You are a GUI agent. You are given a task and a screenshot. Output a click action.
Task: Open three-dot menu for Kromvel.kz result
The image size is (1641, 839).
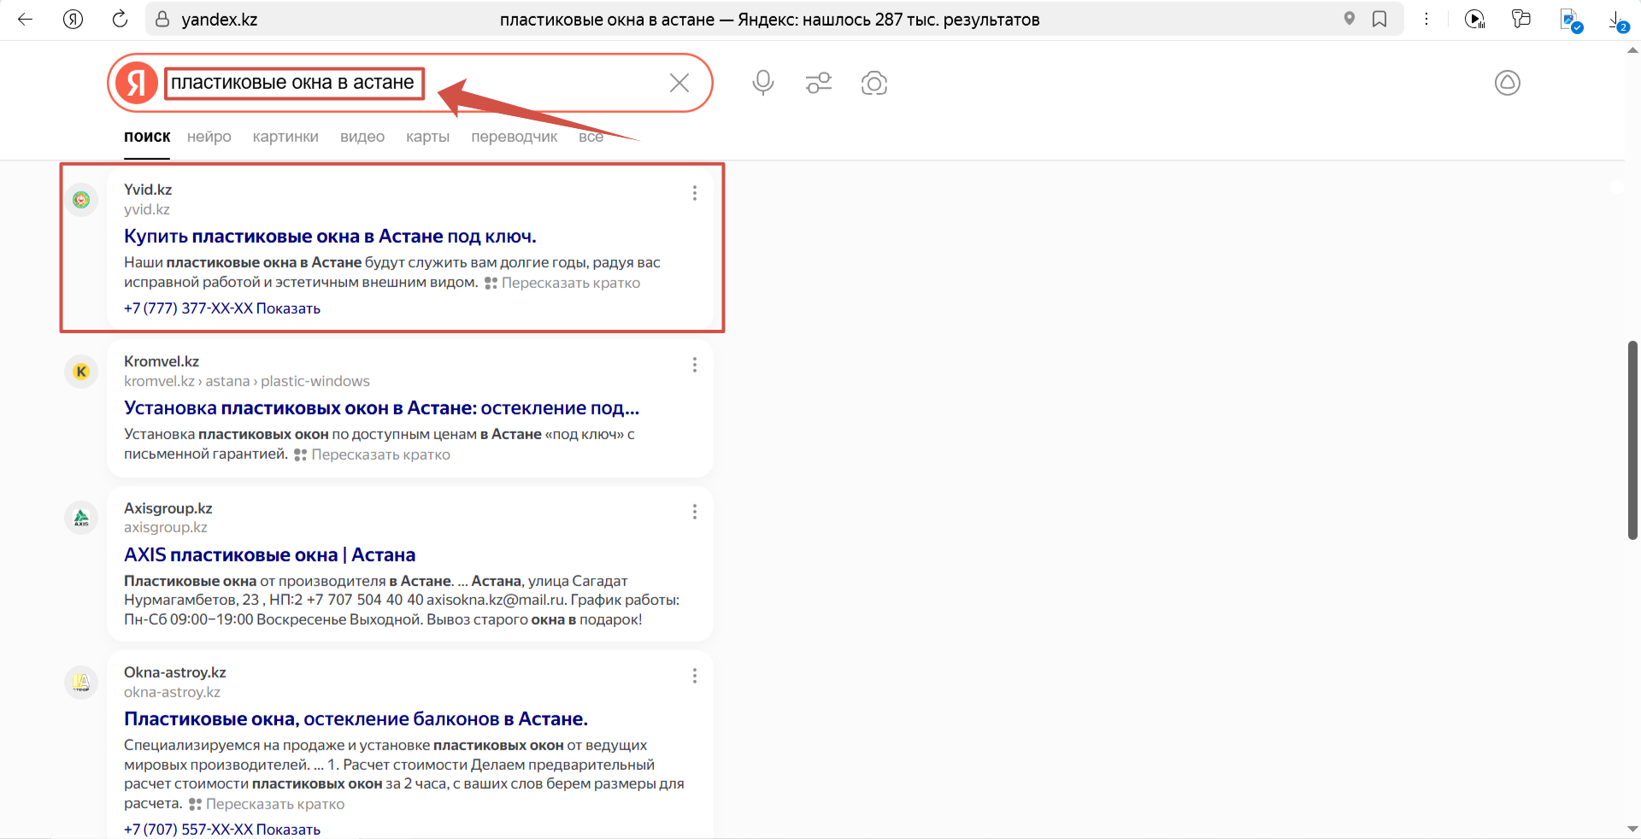click(x=694, y=365)
